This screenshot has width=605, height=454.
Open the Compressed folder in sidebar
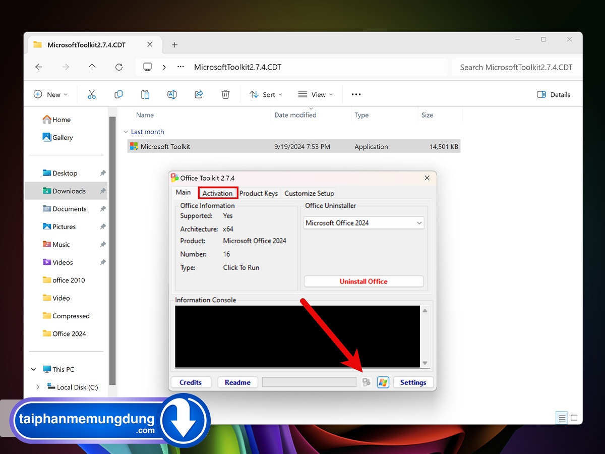[x=66, y=316]
